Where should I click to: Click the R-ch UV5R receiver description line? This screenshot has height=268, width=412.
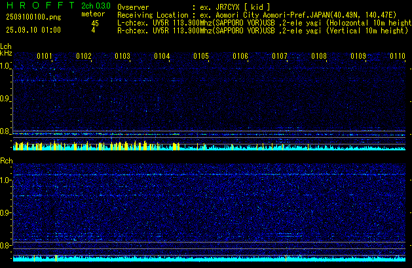[x=263, y=31]
